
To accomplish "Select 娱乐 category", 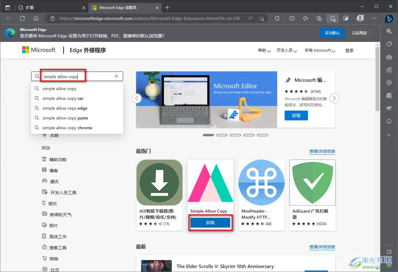I will click(x=49, y=204).
